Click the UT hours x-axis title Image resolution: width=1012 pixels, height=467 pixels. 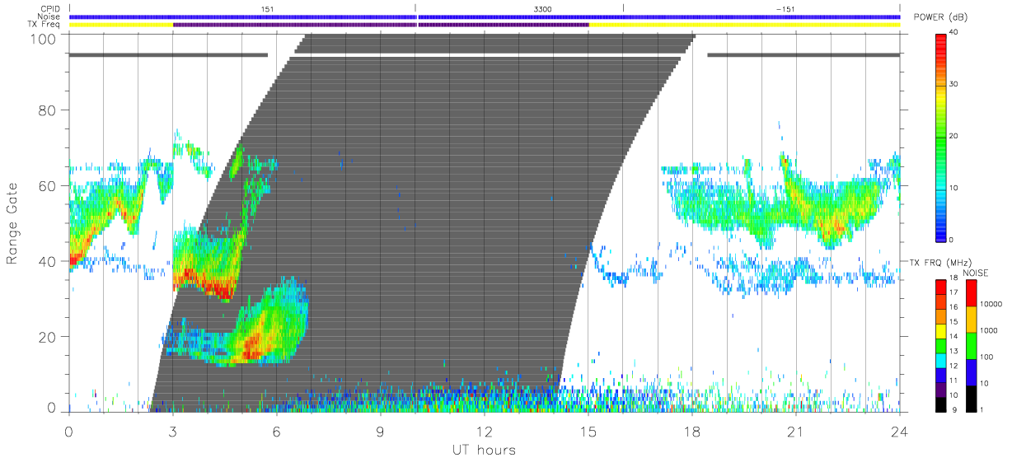(x=484, y=450)
